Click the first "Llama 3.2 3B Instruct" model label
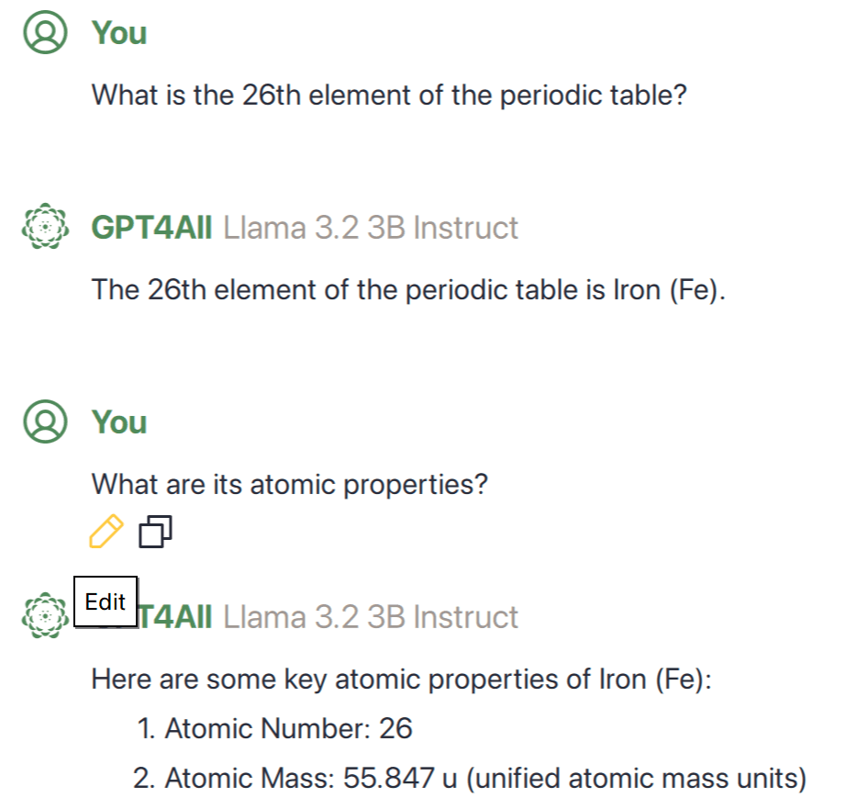846x809 pixels. 371,228
